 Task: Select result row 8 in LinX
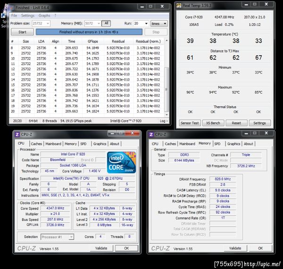86,48
